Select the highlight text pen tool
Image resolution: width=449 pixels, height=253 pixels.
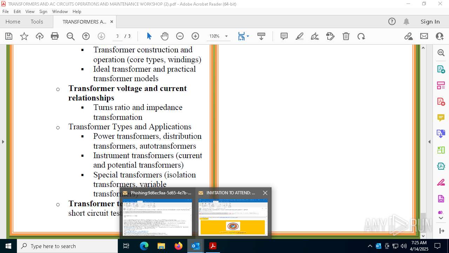[x=300, y=36]
